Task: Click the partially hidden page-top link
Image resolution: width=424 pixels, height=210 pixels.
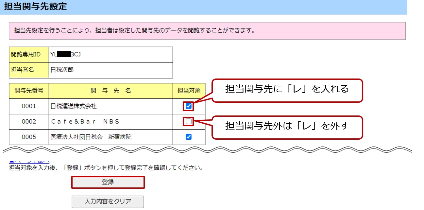Action: click(29, 162)
